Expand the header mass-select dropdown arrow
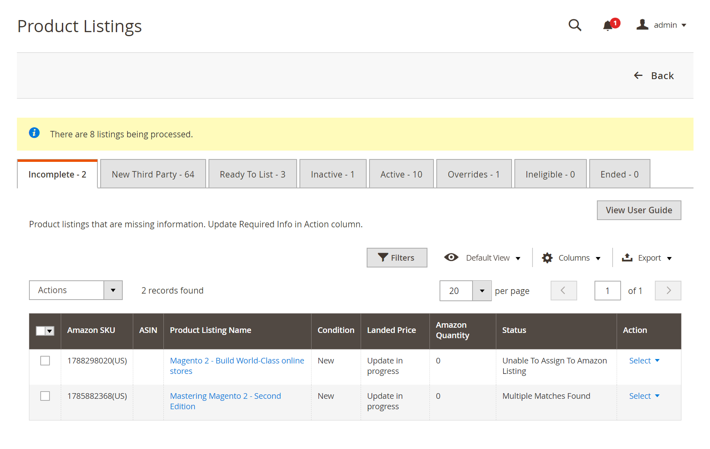Screen dimensions: 710x449 pos(50,331)
